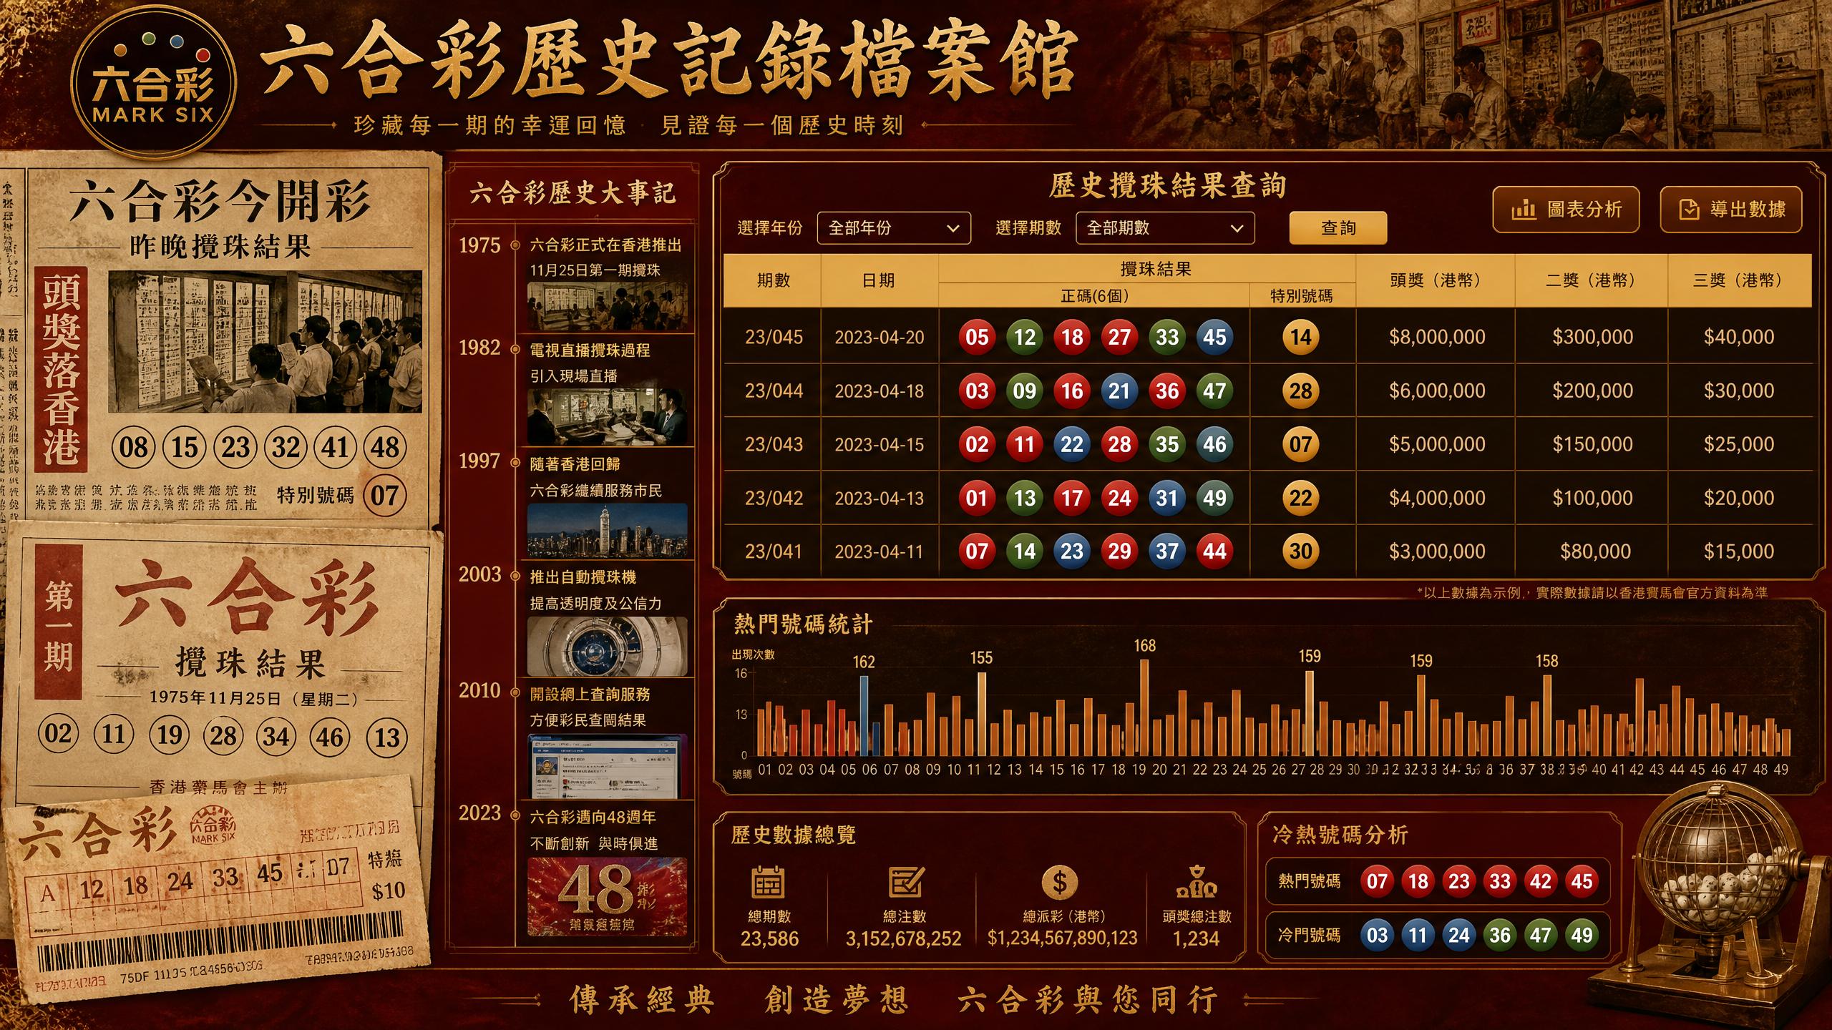Click the 1997 timeline marker dot
The height and width of the screenshot is (1030, 1832).
515,463
